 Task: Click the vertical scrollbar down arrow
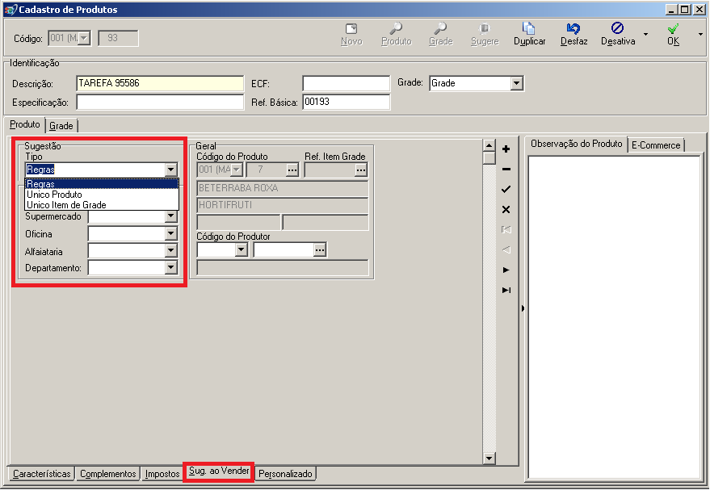pos(489,459)
